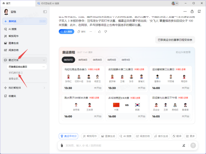Open the account avatar dropdown in title bar
The width and height of the screenshot is (206, 154).
pos(175,3)
